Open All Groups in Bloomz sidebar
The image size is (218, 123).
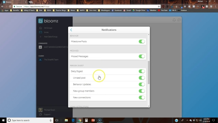coord(48,28)
